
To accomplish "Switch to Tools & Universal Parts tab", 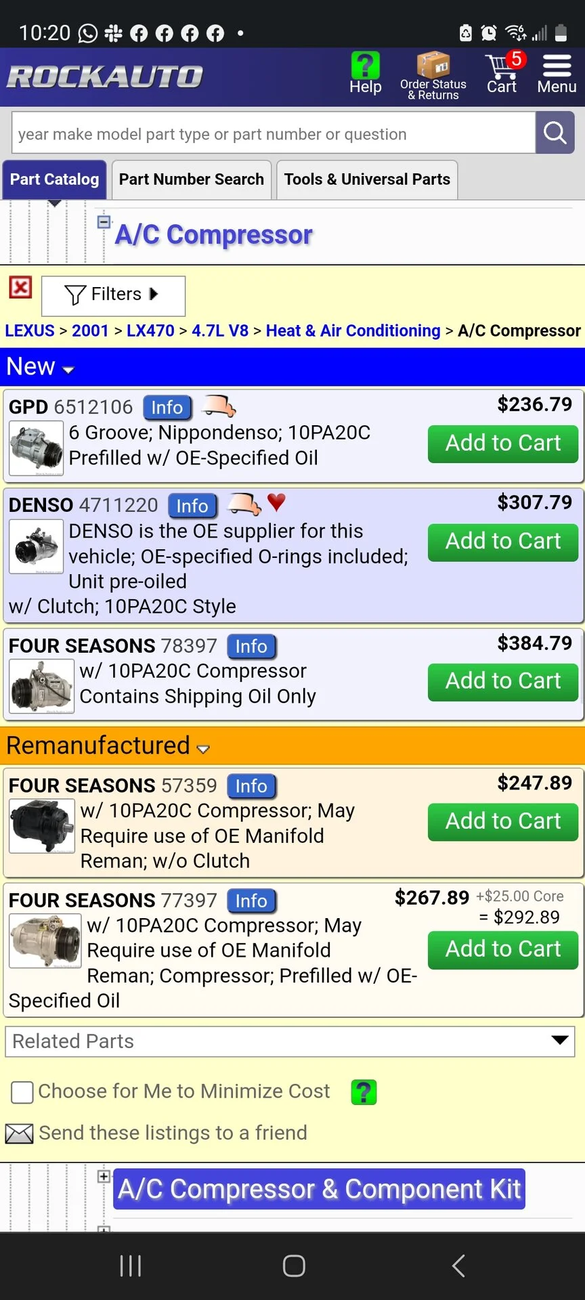I will (x=367, y=179).
